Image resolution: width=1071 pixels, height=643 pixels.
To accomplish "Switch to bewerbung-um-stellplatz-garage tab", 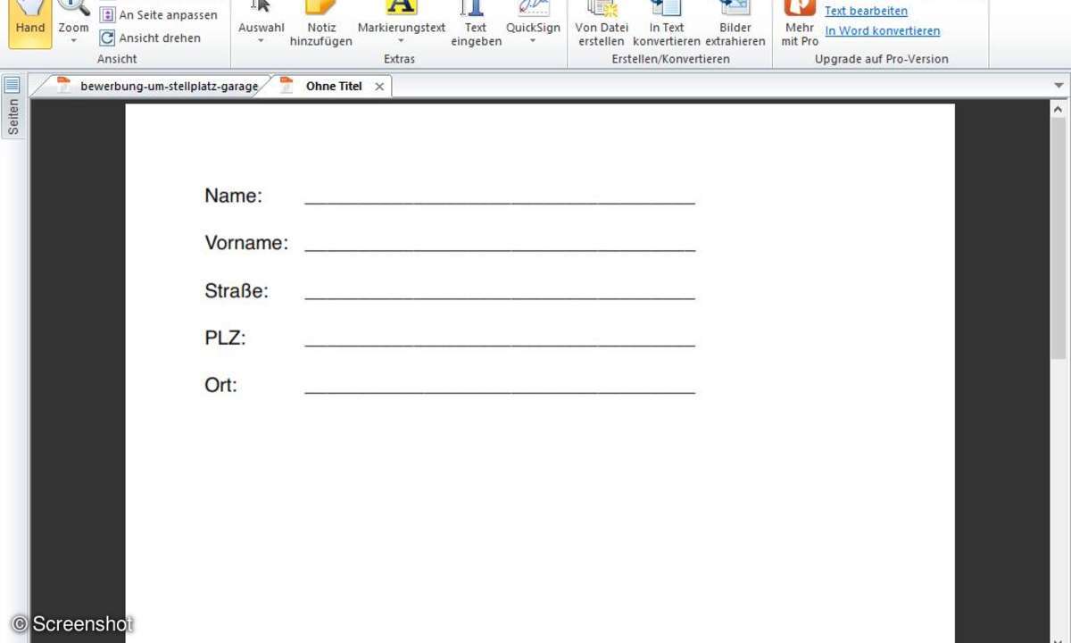I will tap(159, 87).
